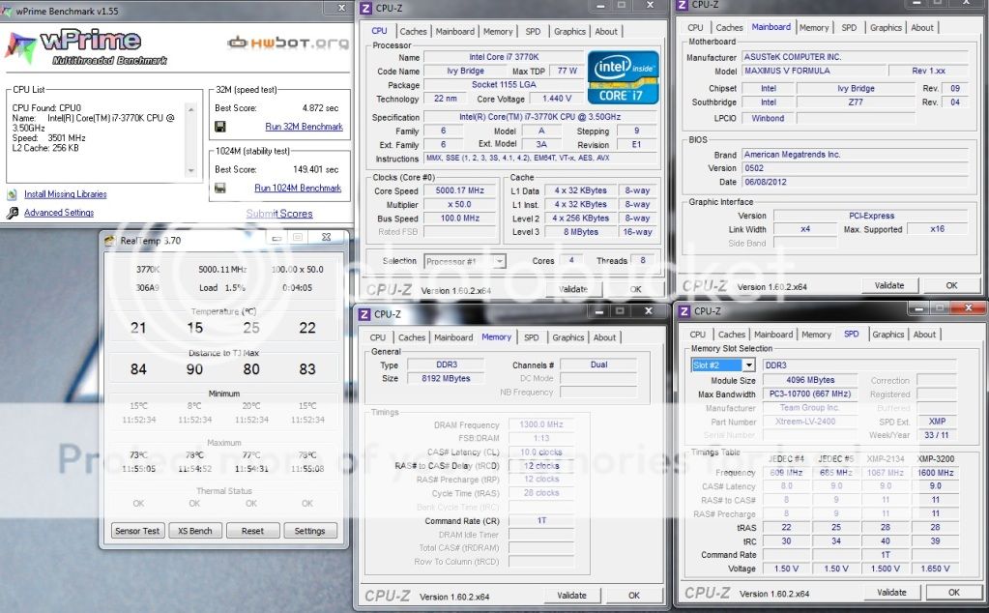This screenshot has width=989, height=613.
Task: Click CPU-Z Z icon in SPD window title
Action: click(684, 311)
